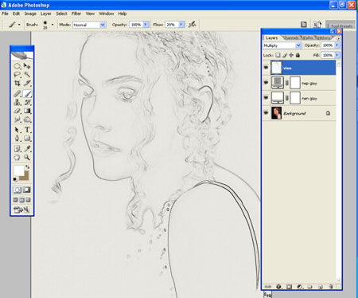Viewport: 358px width, 298px height.
Task: Create new fill or adjustment layer
Action: [300, 287]
